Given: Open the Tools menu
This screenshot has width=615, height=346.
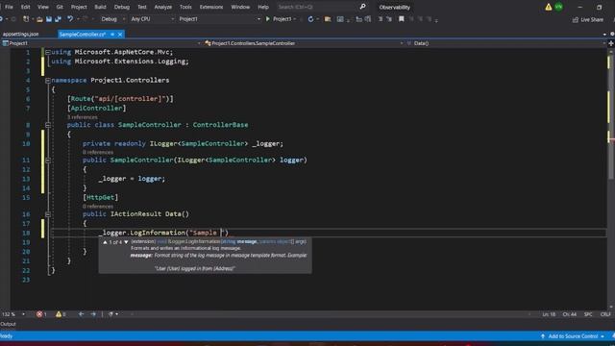Looking at the screenshot, I should pos(185,7).
